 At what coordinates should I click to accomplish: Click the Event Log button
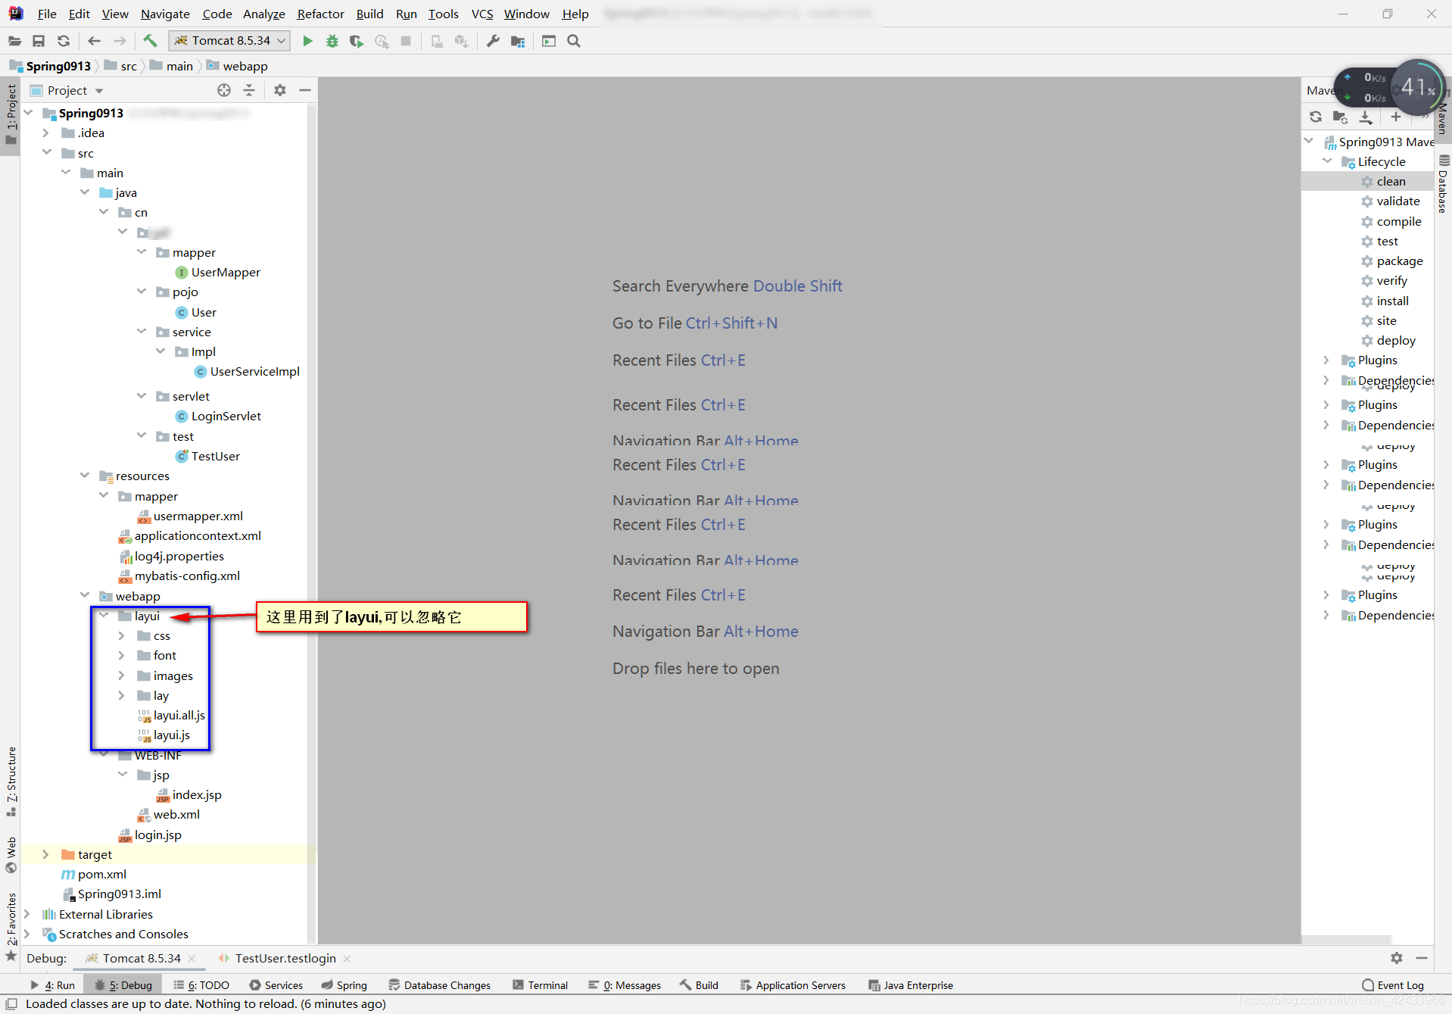1394,985
